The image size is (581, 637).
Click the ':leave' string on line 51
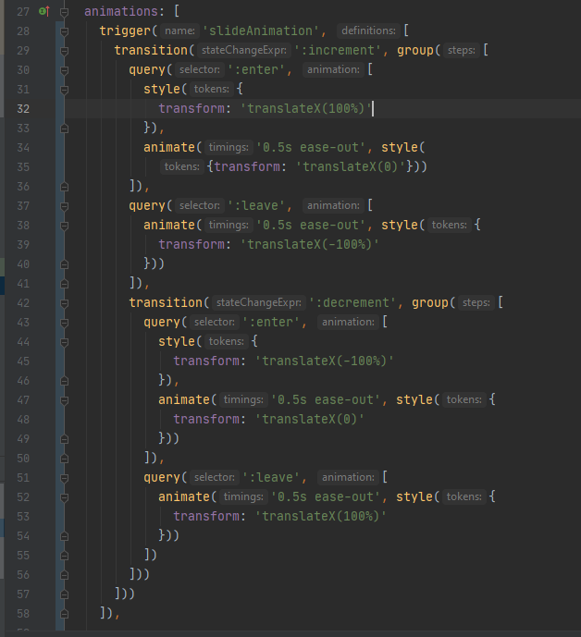pos(271,477)
